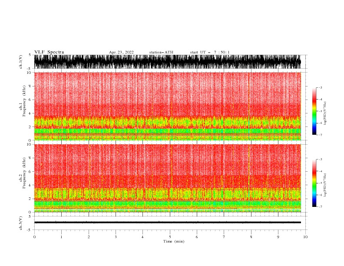Click the "6" tick on the time axis
The height and width of the screenshot is (266, 344).
[x=197, y=237]
